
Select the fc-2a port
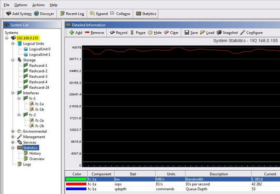click(39, 120)
